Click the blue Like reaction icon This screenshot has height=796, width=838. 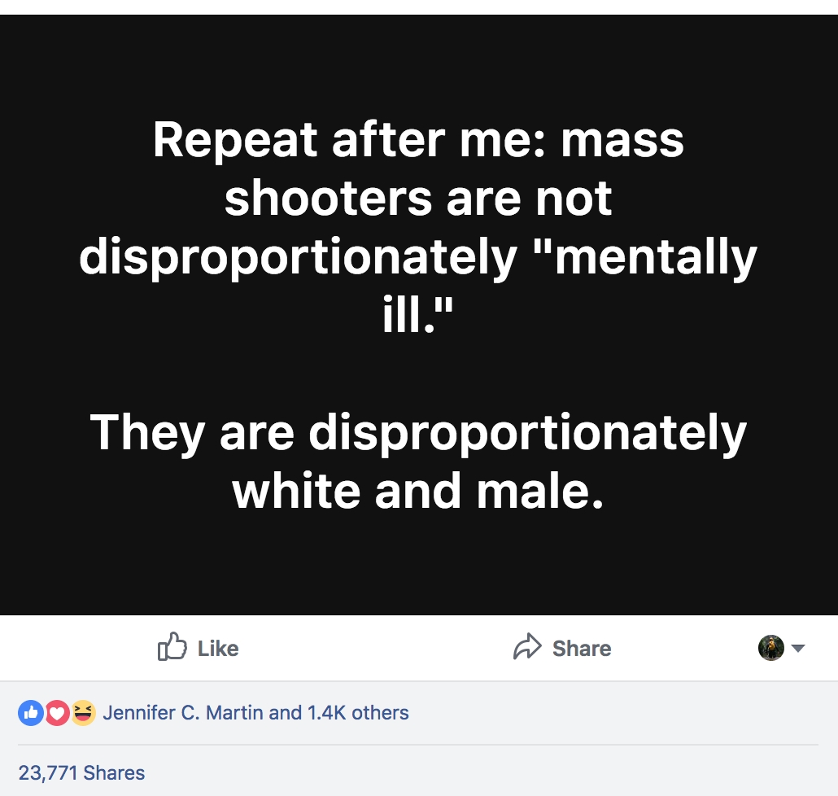tap(30, 713)
